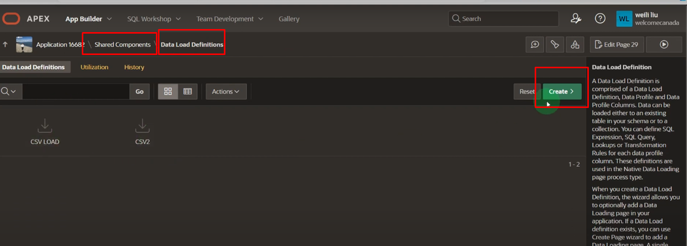Click the Go button
Image resolution: width=687 pixels, height=246 pixels.
pyautogui.click(x=140, y=91)
